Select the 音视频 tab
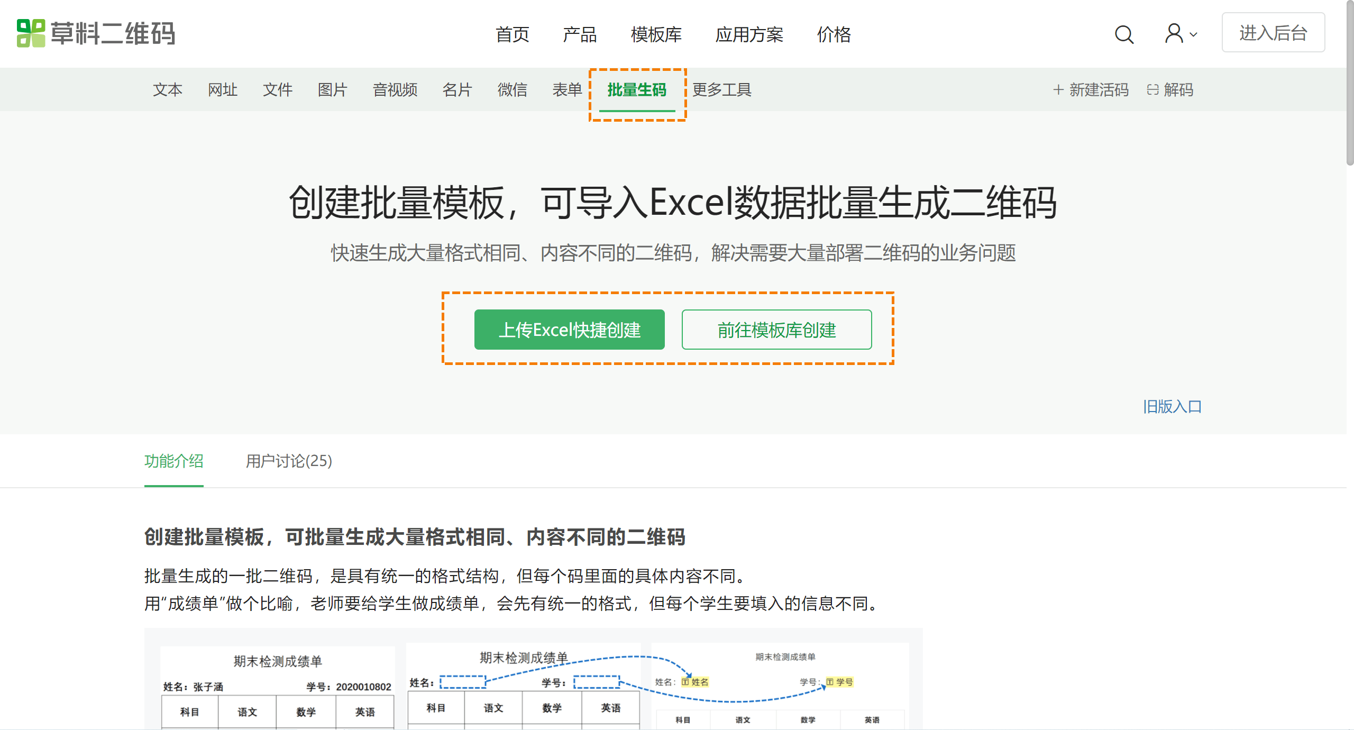This screenshot has height=730, width=1354. (395, 90)
